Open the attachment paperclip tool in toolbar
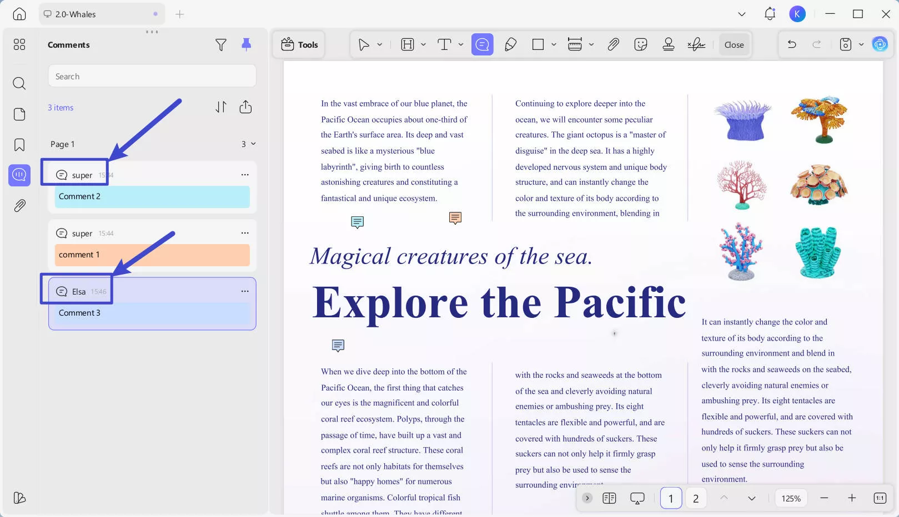 pos(613,45)
